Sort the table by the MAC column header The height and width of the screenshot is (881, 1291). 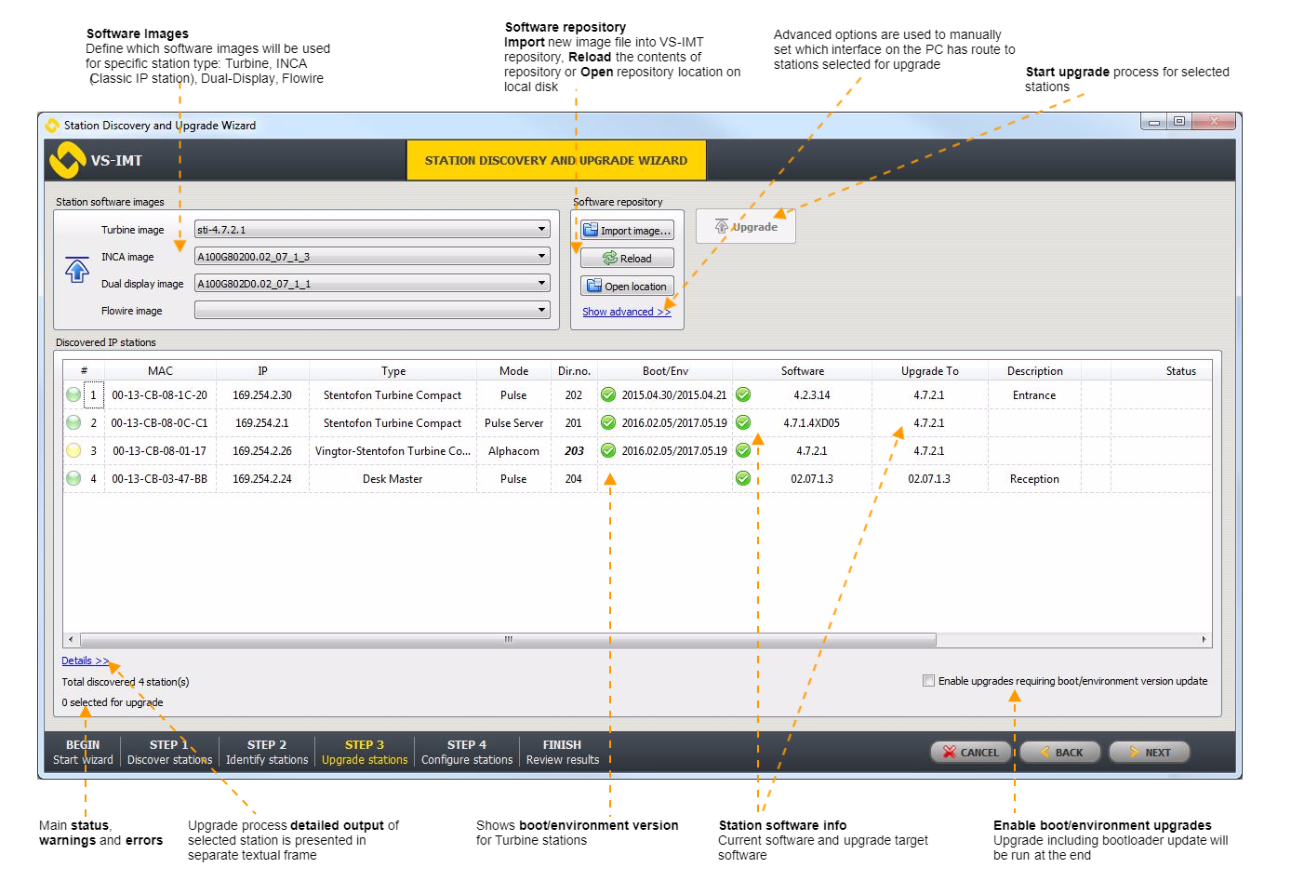tap(160, 371)
